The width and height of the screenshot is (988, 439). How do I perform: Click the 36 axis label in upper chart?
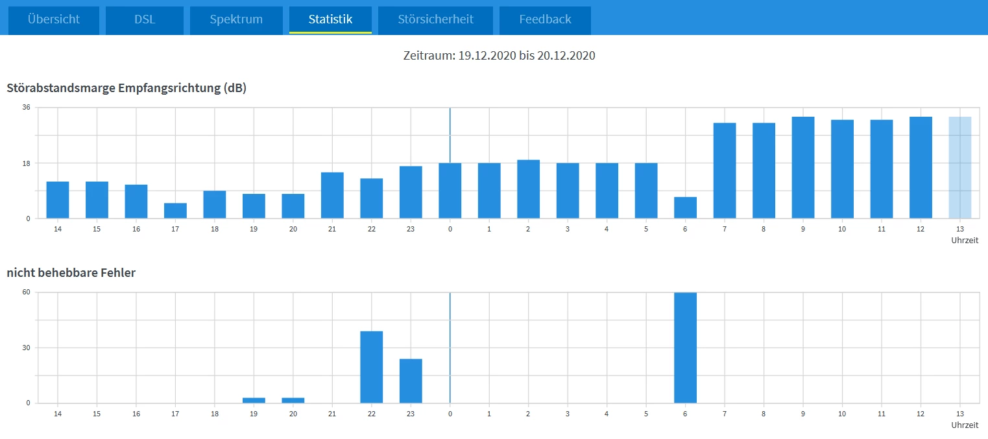[x=27, y=107]
